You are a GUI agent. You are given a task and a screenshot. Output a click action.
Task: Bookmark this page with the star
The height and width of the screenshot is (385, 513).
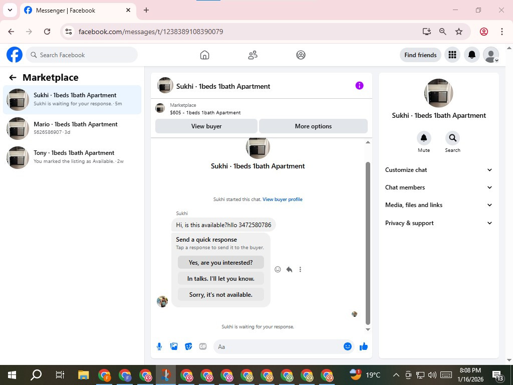pyautogui.click(x=459, y=32)
